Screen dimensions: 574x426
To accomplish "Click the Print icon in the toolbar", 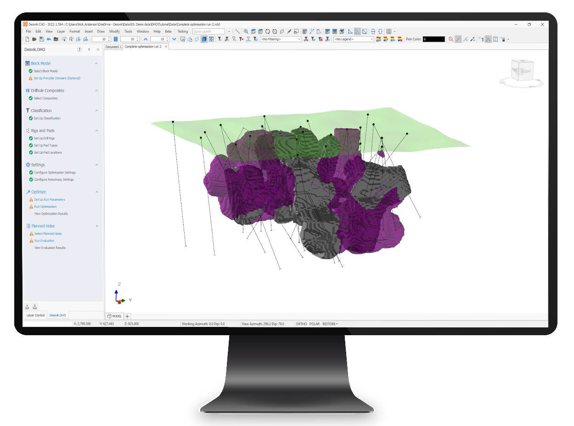I will (56, 39).
